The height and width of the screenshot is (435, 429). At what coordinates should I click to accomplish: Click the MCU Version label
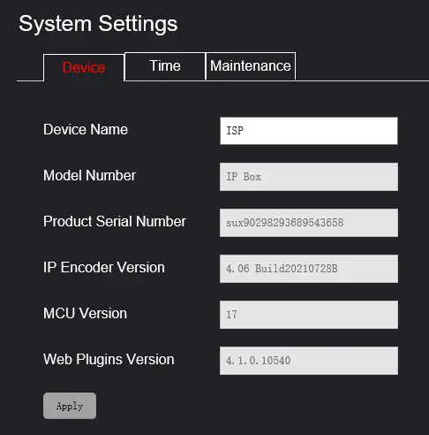point(85,313)
